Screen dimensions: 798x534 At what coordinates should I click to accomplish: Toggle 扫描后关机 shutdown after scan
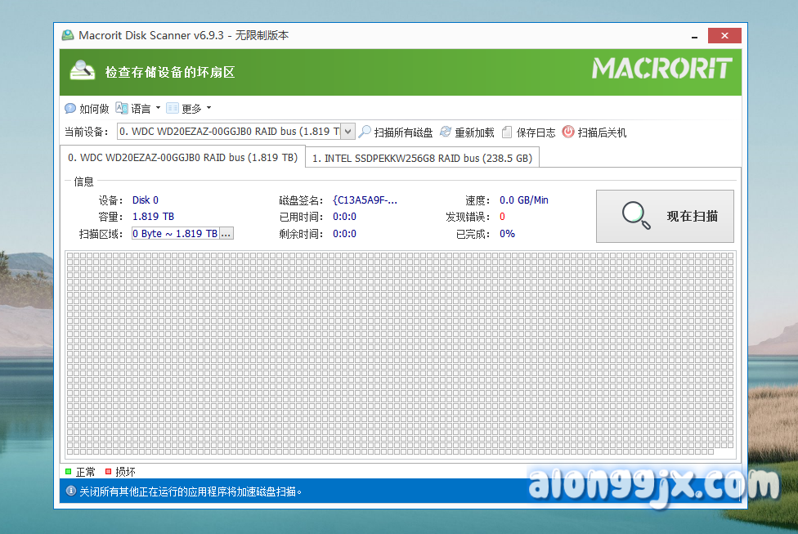click(x=568, y=132)
